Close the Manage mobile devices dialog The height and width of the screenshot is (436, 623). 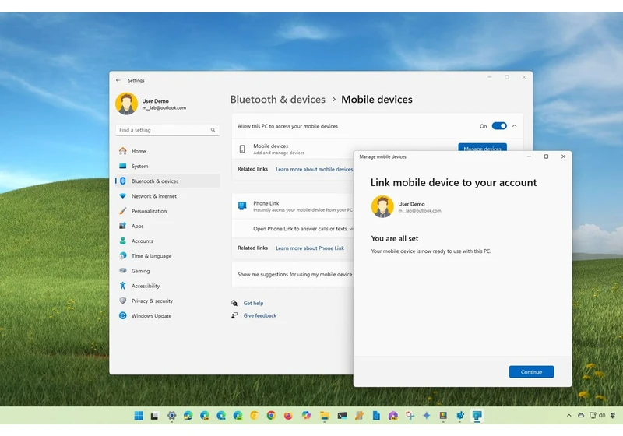[563, 156]
